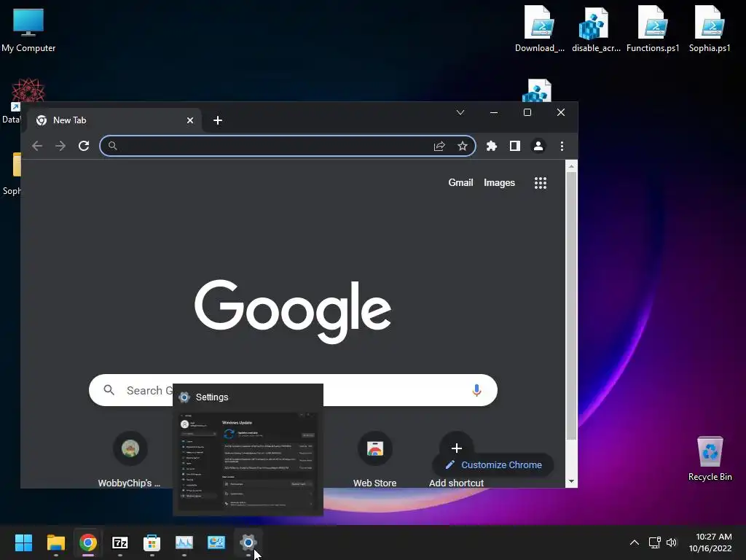
Task: Open the volume tray icon
Action: pos(671,542)
